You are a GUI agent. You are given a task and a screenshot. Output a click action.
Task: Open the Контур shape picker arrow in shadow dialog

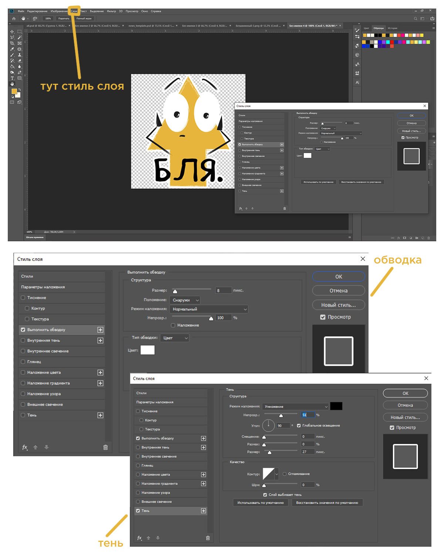click(x=276, y=474)
